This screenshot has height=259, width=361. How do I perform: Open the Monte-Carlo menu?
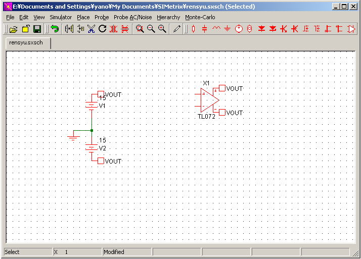coord(200,17)
